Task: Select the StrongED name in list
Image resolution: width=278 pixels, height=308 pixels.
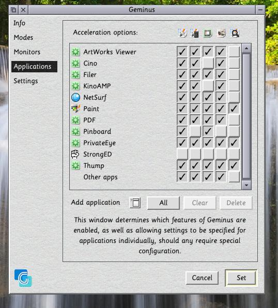Action: tap(98, 155)
